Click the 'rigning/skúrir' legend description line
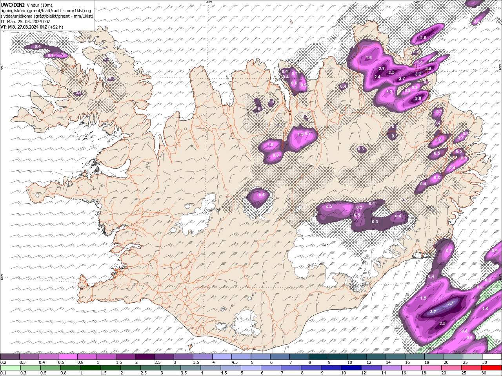 click(x=46, y=10)
